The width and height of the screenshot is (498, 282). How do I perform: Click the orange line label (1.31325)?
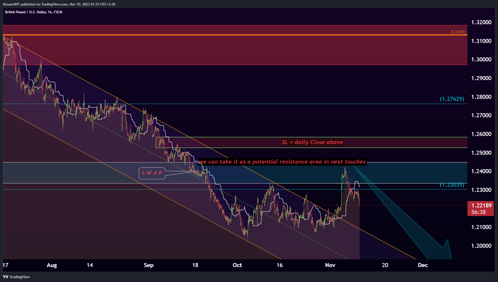point(458,32)
